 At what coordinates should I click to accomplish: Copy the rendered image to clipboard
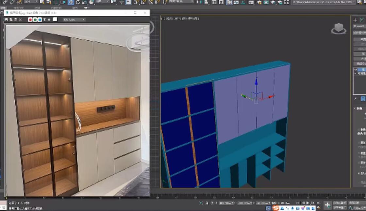11,20
